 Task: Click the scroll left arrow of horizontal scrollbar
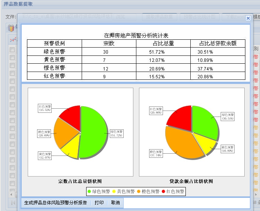click(x=11, y=195)
